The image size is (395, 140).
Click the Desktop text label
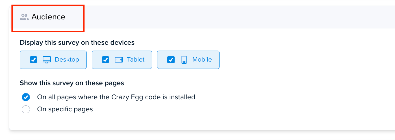67,60
